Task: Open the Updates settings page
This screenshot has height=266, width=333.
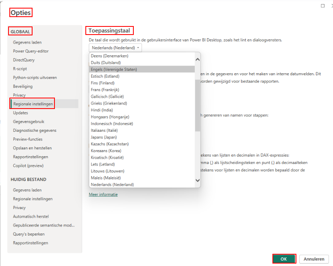Action: (20, 113)
